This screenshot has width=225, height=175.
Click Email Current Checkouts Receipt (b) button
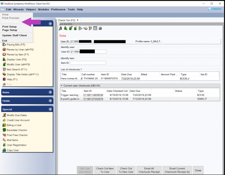tap(177, 170)
